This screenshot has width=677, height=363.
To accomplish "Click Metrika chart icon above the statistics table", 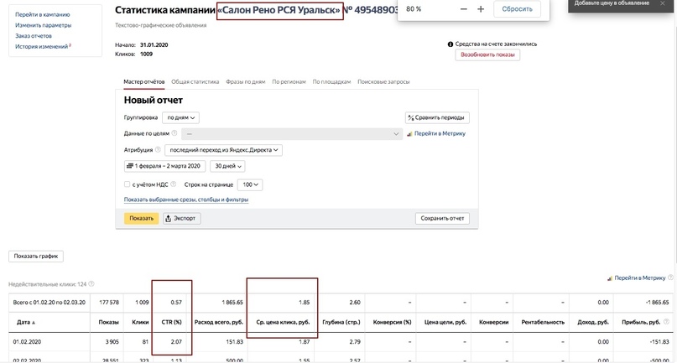I will point(610,278).
